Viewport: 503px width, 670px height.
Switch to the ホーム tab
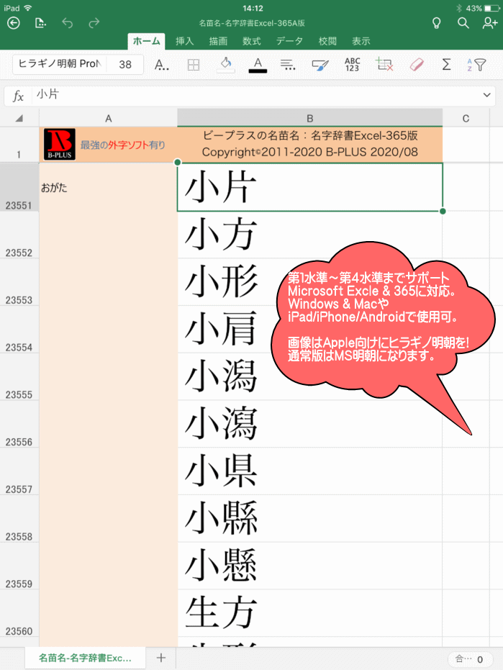coord(147,42)
